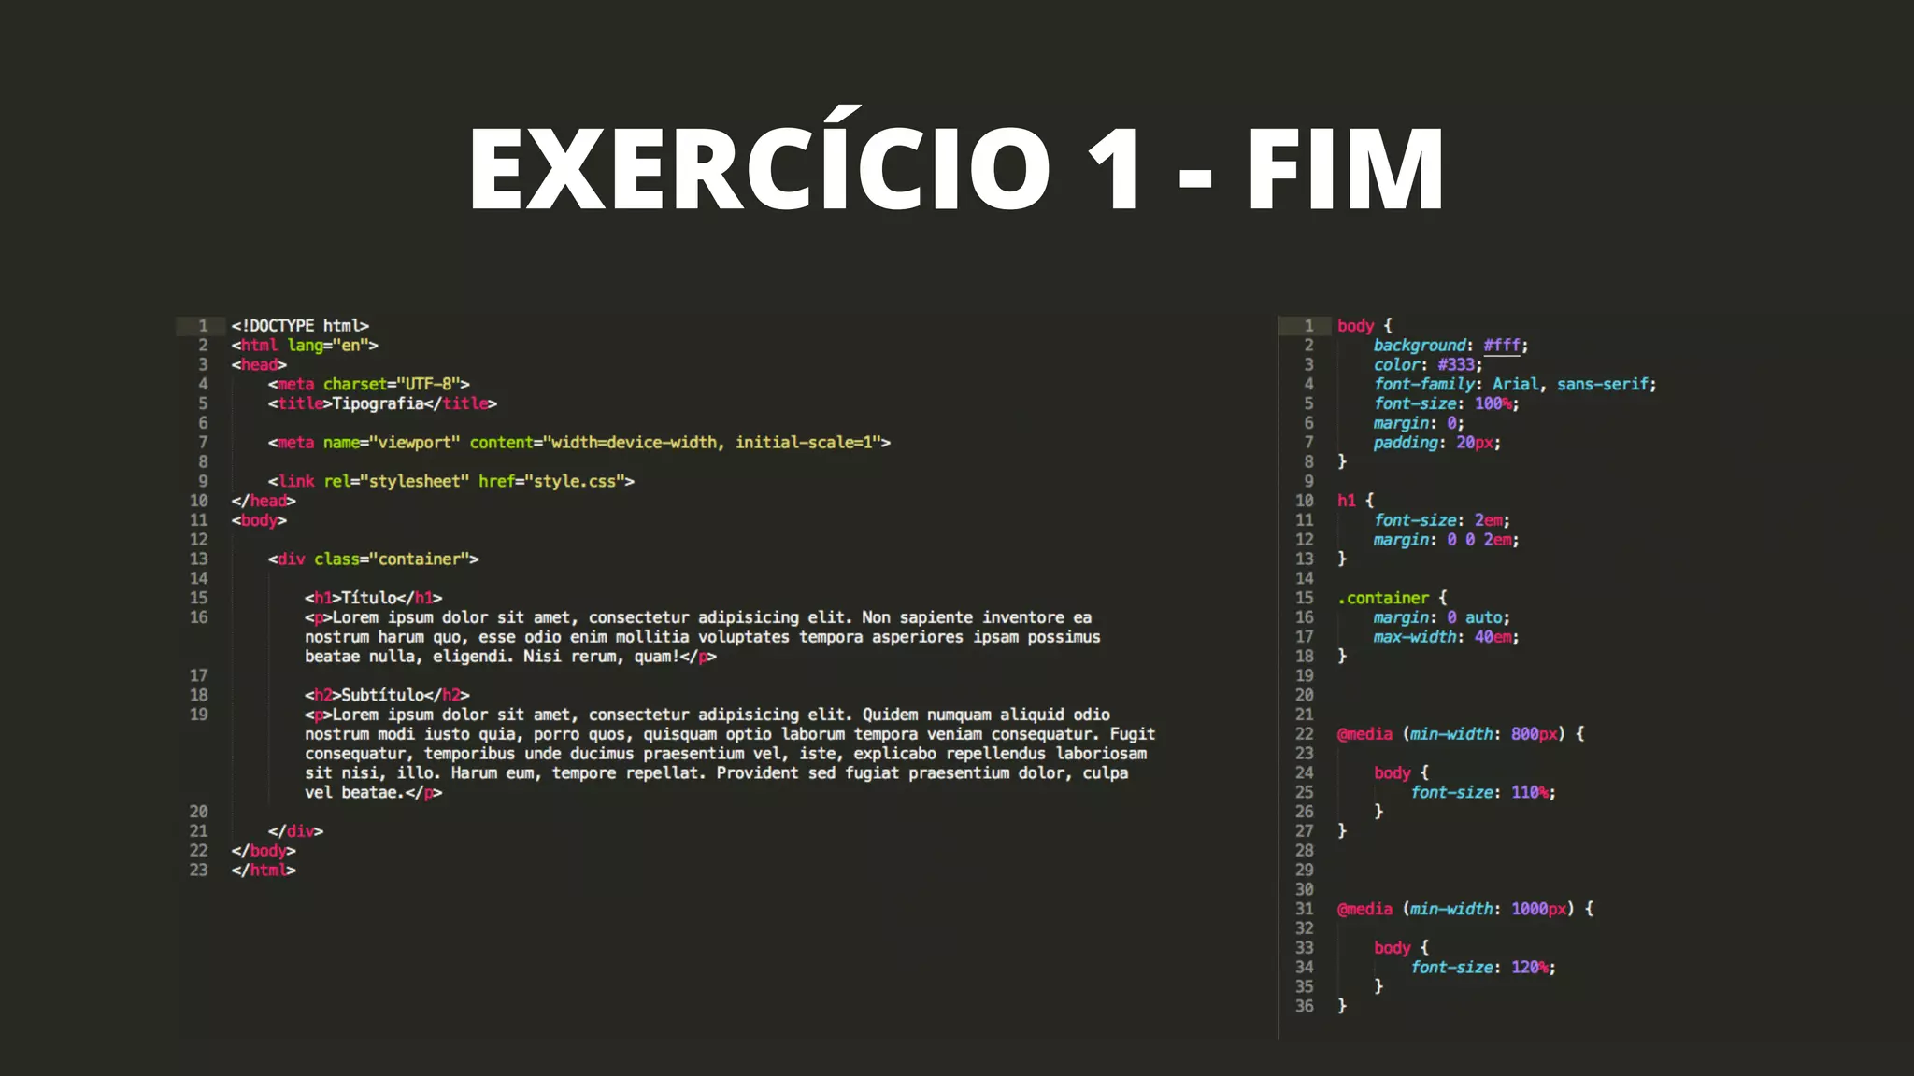Click 'font-family: Arial, sans-serif;' line

point(1515,384)
